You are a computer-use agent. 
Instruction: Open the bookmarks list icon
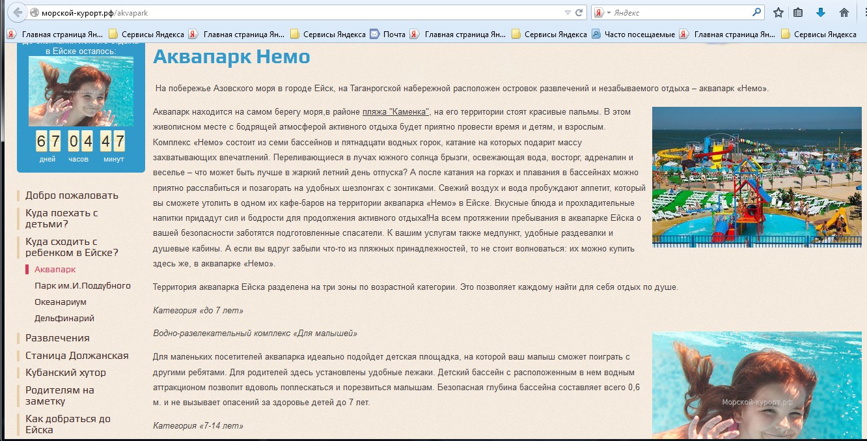point(798,12)
